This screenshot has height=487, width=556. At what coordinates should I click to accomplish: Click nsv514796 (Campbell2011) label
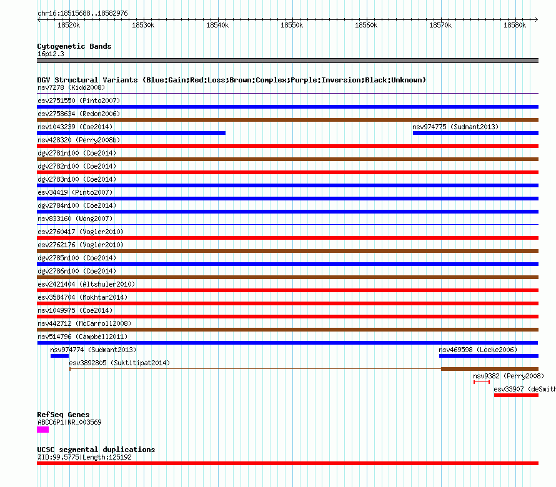pyautogui.click(x=82, y=337)
